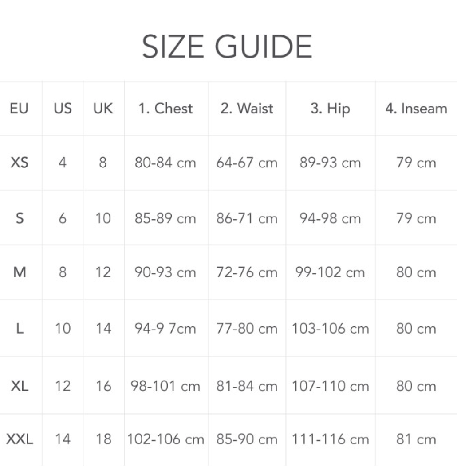457x466 pixels.
Task: Select the L size row label
Action: (x=20, y=328)
